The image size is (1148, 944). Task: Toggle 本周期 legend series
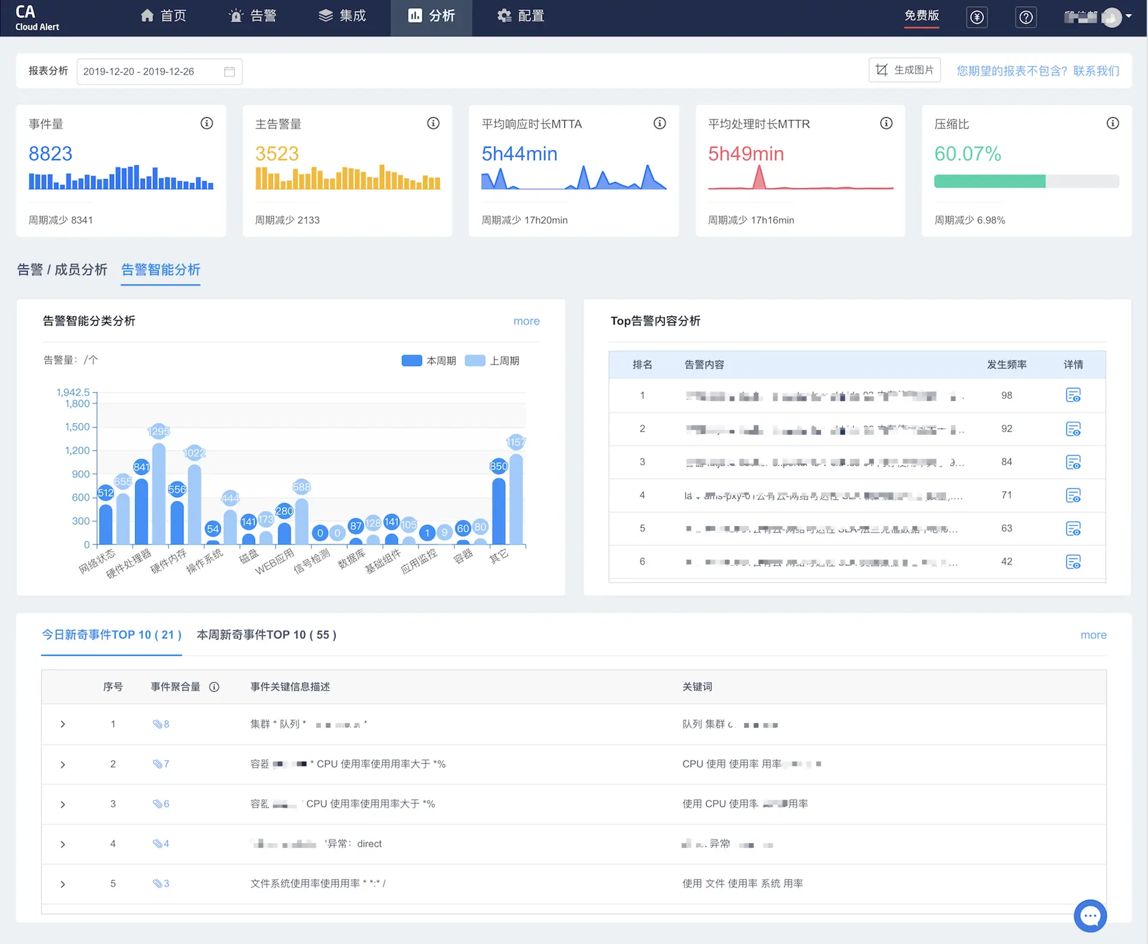click(x=429, y=360)
